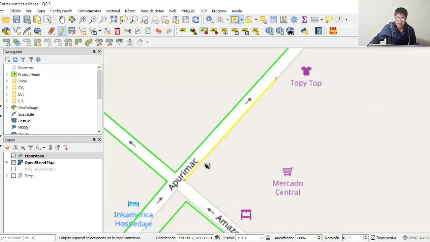Screen dimensions: 430x242
Task: Expand the Project Home tree item
Action: point(7,75)
